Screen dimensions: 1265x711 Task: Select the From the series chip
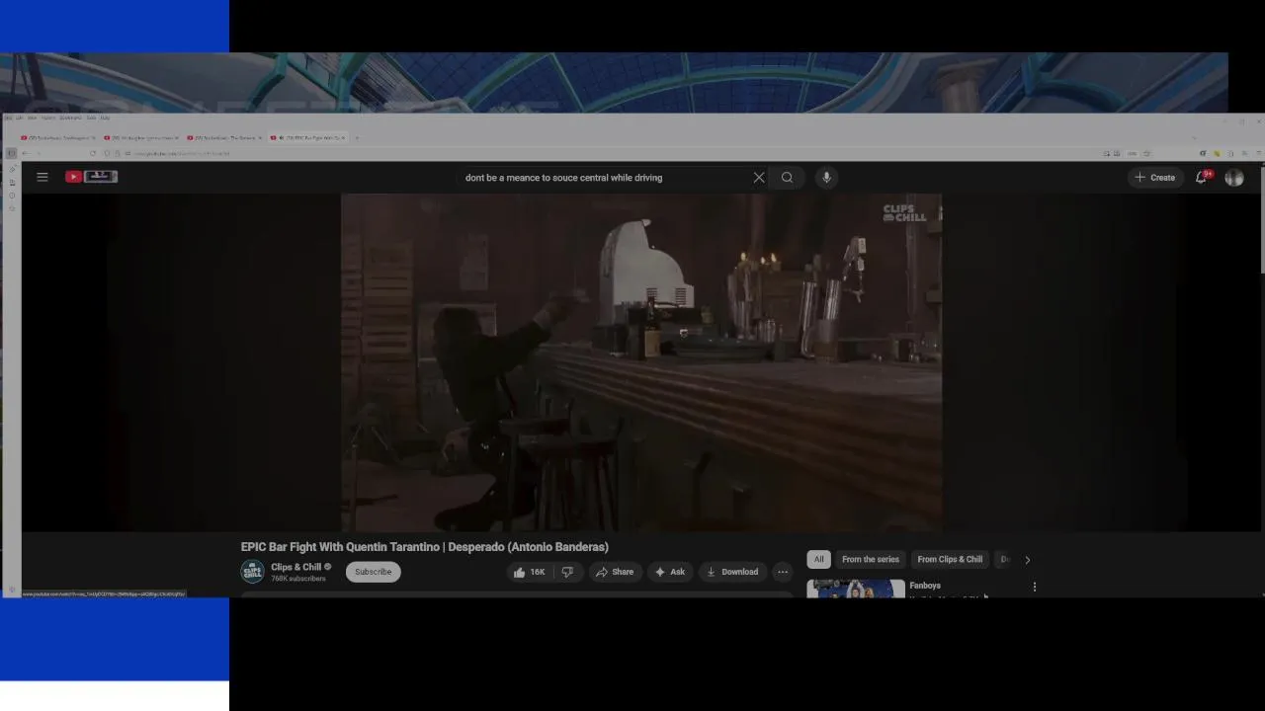871,559
